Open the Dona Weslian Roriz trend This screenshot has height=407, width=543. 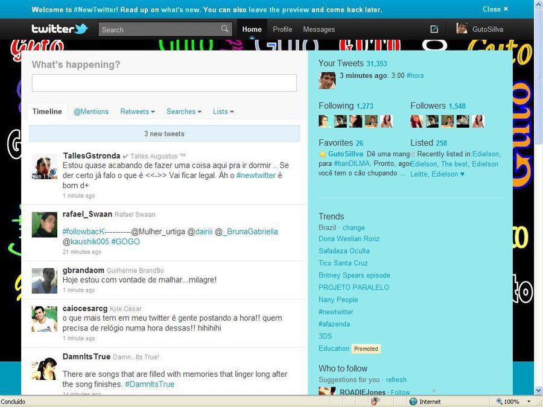click(x=349, y=238)
